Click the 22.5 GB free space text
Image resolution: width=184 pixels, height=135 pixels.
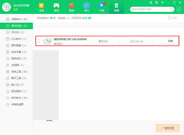[x=86, y=18]
